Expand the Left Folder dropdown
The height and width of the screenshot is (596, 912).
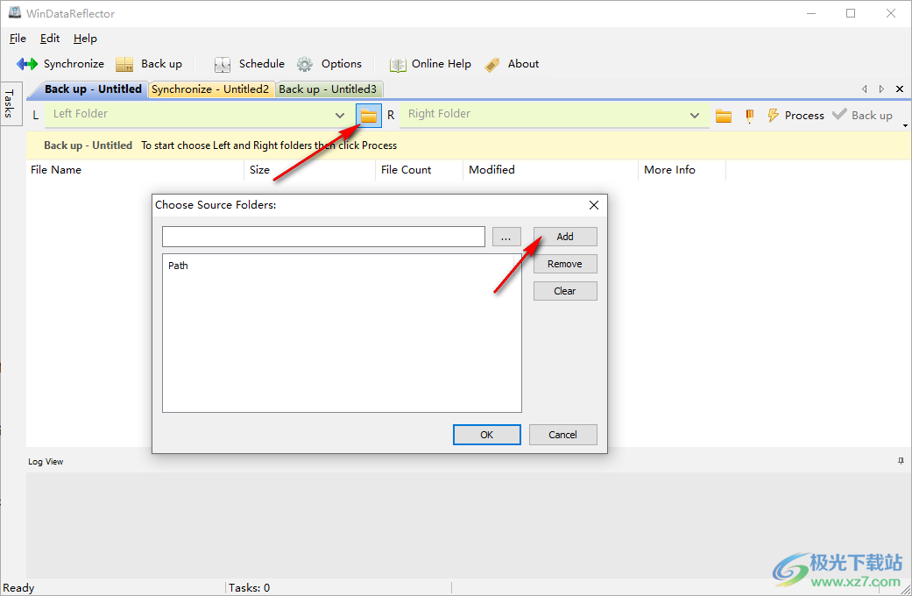pyautogui.click(x=340, y=116)
